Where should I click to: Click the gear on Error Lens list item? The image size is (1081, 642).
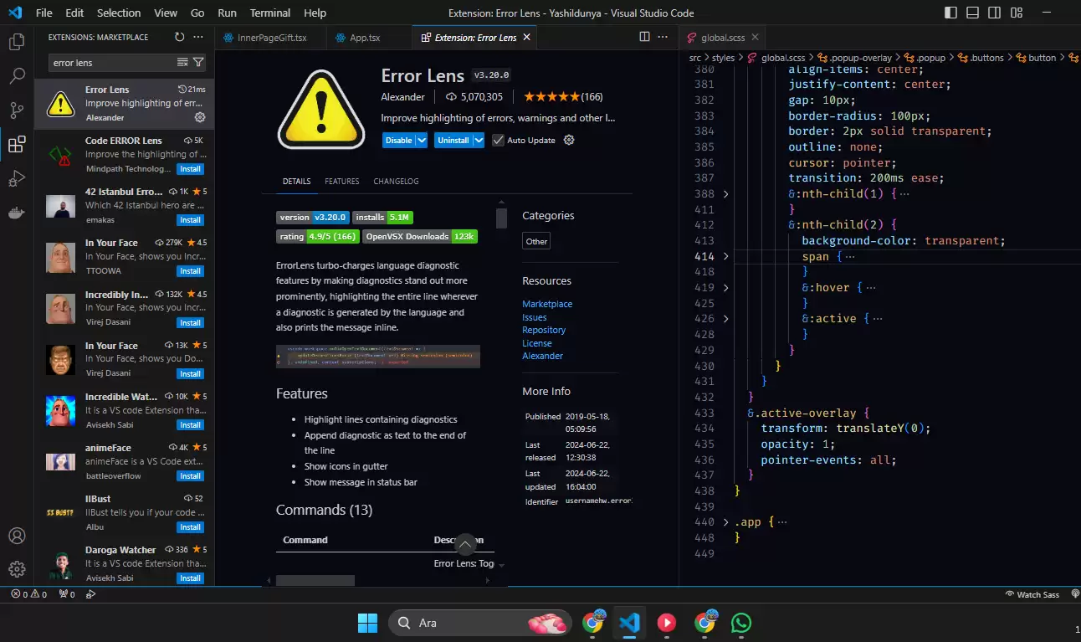tap(200, 117)
